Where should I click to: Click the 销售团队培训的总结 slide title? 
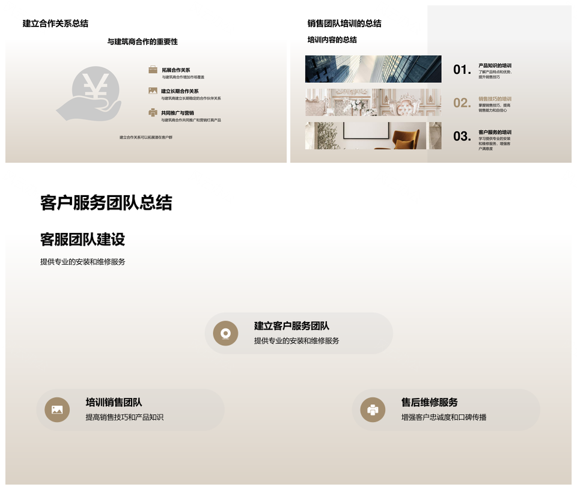click(344, 23)
